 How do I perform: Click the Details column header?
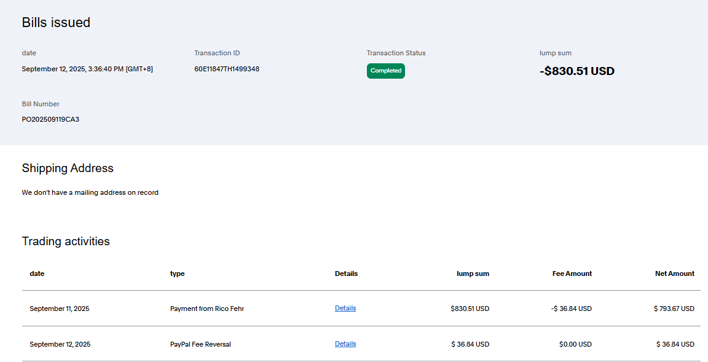tap(346, 273)
